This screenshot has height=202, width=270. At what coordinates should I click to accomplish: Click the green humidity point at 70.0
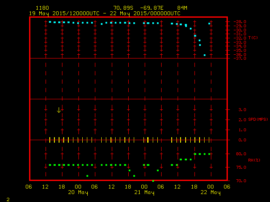[x=153, y=181]
